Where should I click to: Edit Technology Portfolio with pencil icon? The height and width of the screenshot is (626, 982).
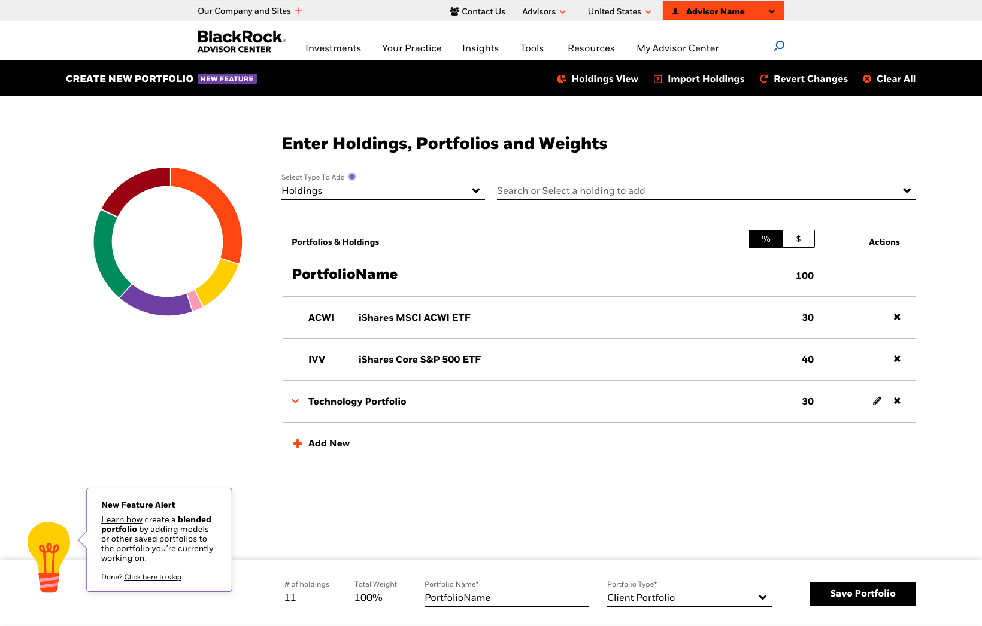[877, 401]
